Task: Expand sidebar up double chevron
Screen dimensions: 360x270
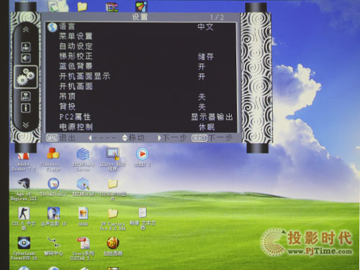Action: [x=26, y=30]
